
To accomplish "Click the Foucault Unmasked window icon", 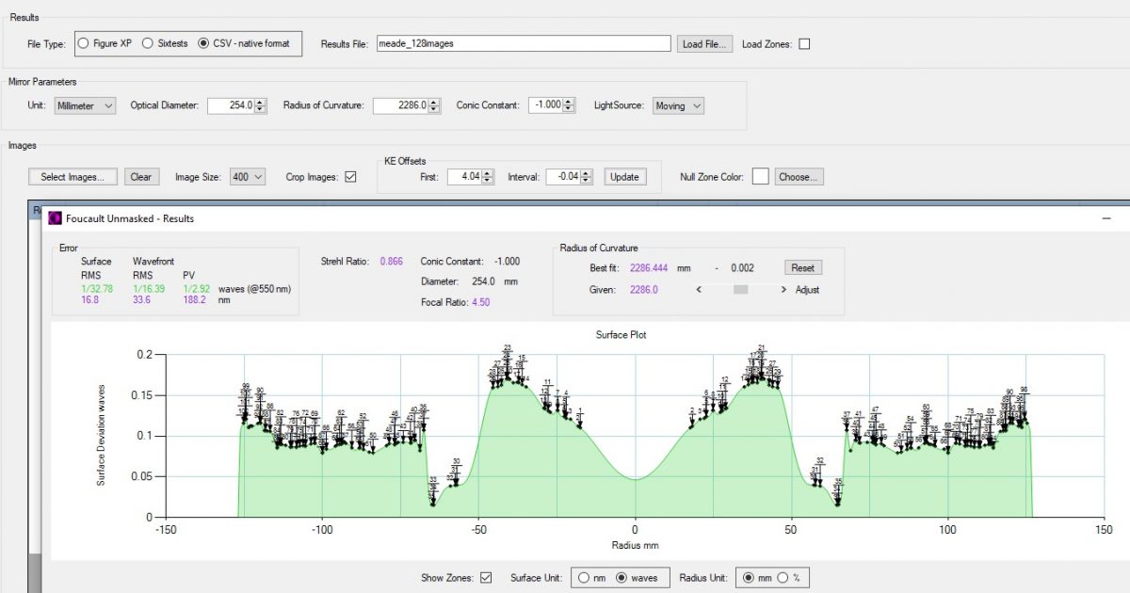I will click(x=55, y=218).
